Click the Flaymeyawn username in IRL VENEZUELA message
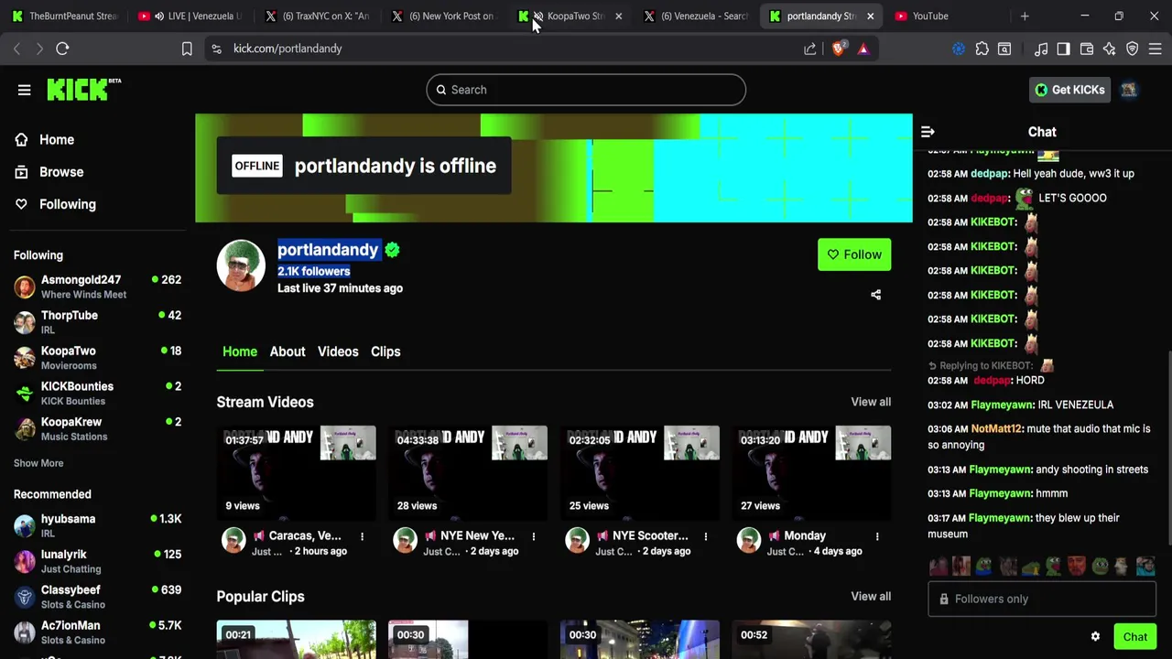This screenshot has height=659, width=1172. coord(1002,405)
